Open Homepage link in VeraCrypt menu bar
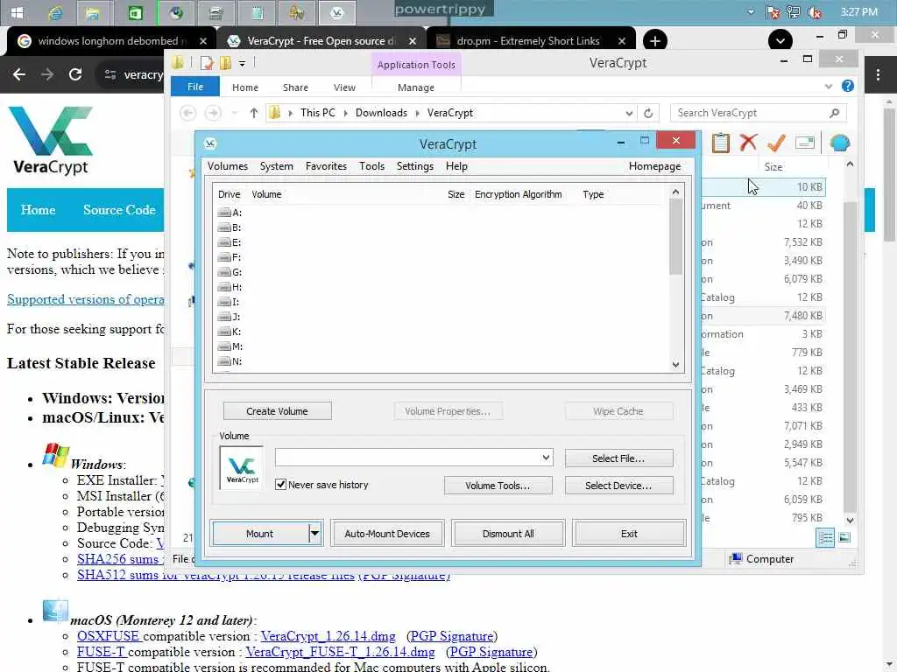 (x=654, y=166)
